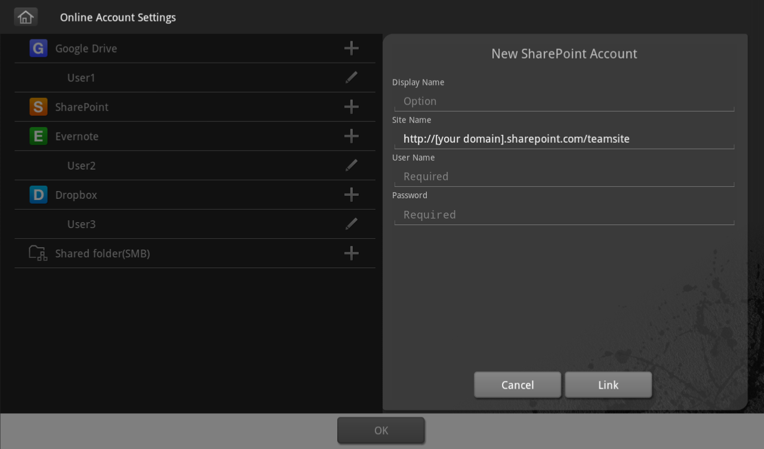This screenshot has height=449, width=764.
Task: Add a new SharePoint account
Action: [x=352, y=107]
